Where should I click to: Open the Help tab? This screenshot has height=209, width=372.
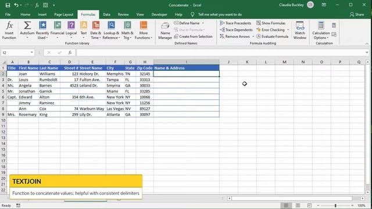coord(178,15)
